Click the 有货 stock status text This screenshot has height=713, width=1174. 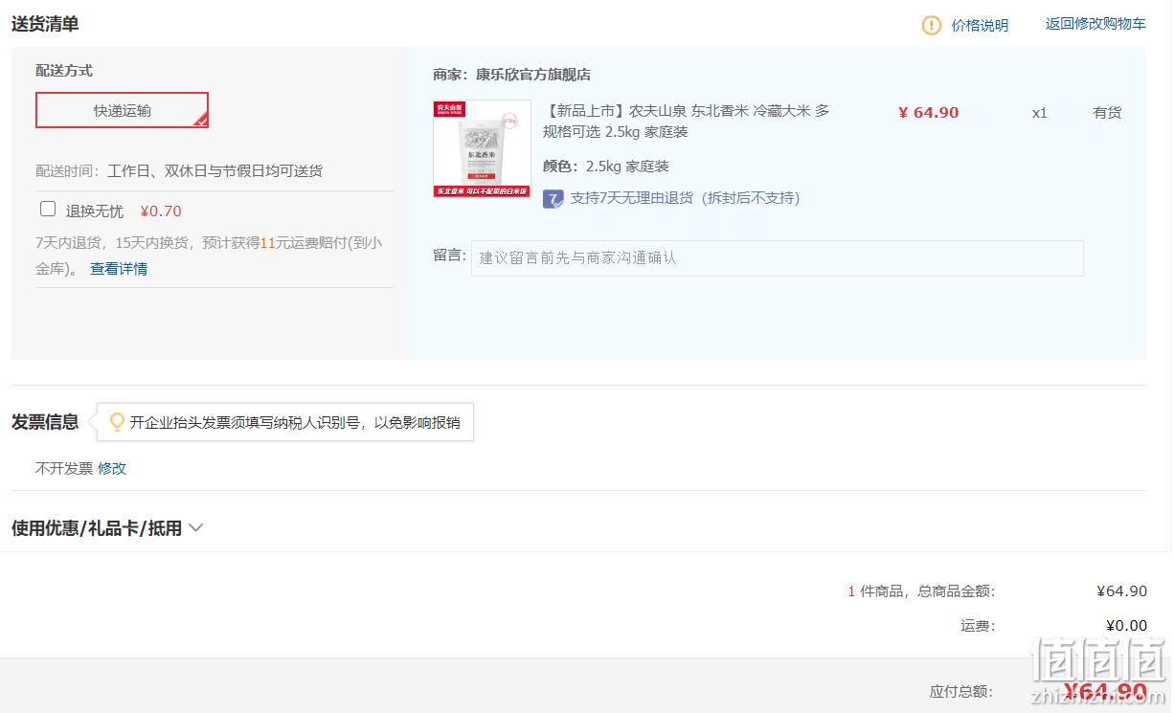click(1107, 112)
